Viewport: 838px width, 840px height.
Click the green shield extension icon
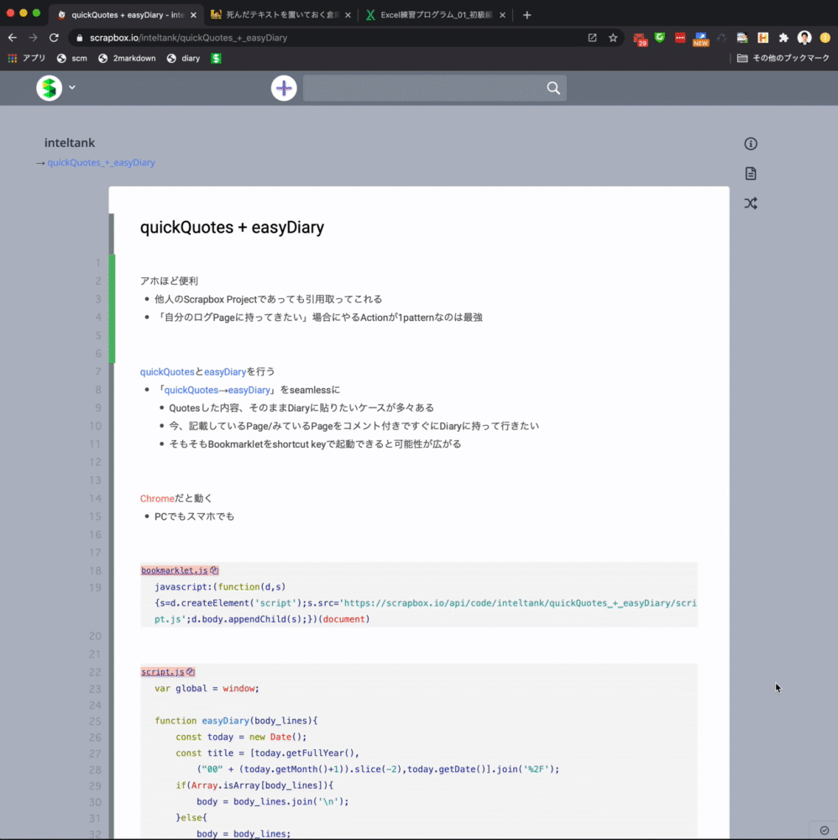pyautogui.click(x=660, y=38)
